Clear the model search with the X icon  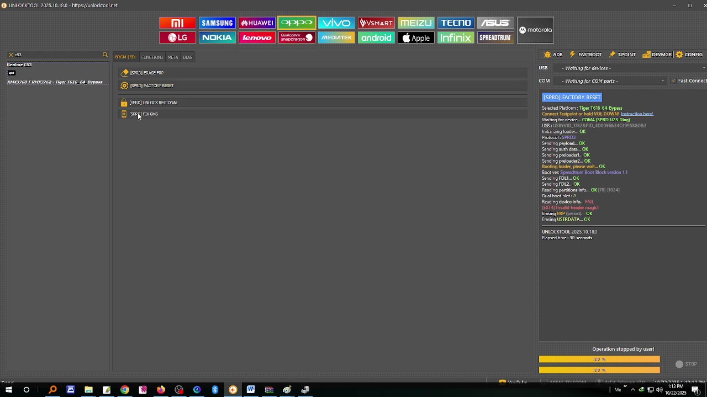(10, 55)
